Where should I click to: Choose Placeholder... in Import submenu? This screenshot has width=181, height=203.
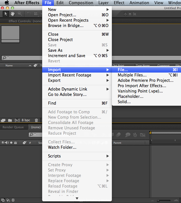[x=146, y=96]
